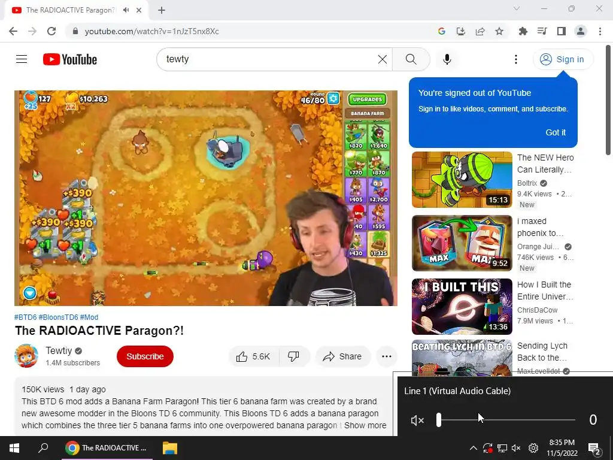
Task: Click muted volume icon in system tray
Action: [516, 448]
